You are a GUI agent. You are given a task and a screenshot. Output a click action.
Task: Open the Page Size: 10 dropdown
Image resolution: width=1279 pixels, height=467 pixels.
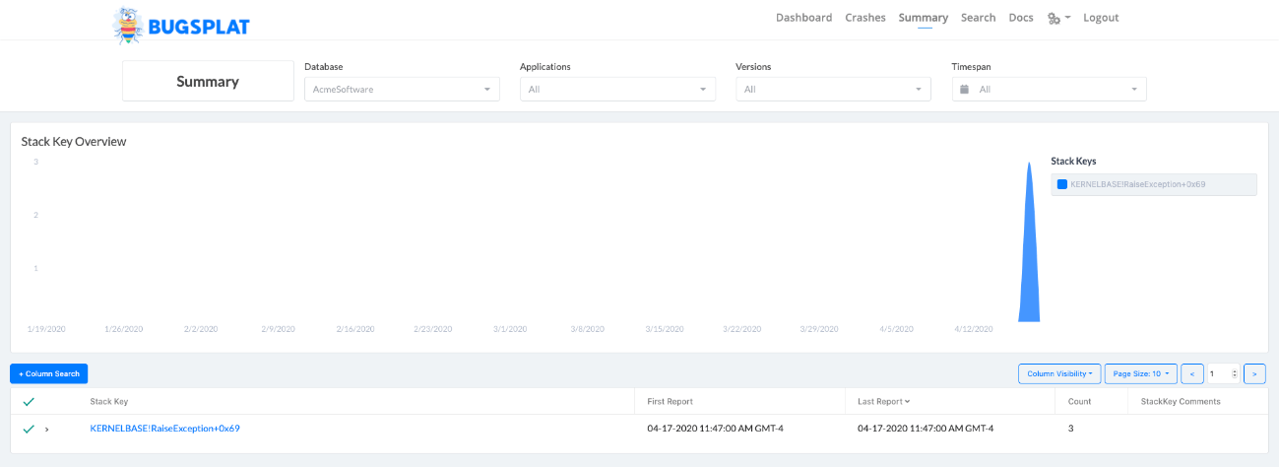tap(1140, 373)
